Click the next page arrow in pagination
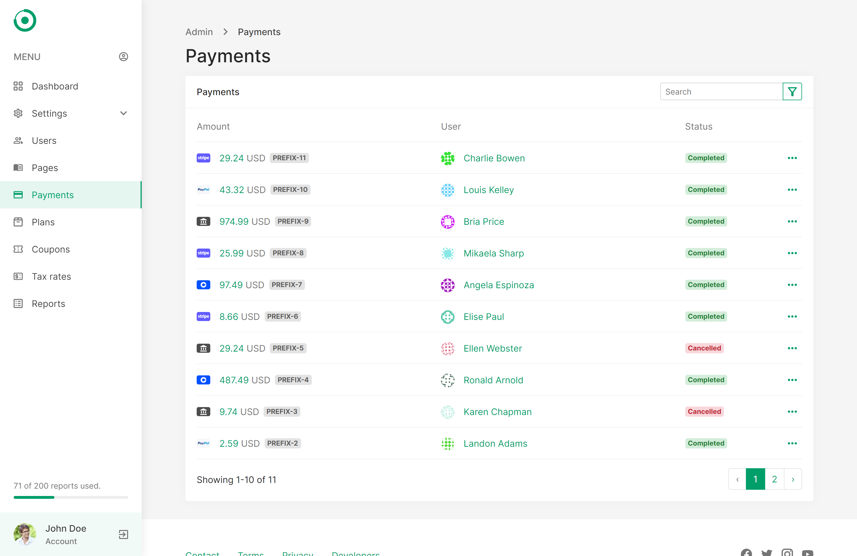The height and width of the screenshot is (556, 857). pos(793,479)
